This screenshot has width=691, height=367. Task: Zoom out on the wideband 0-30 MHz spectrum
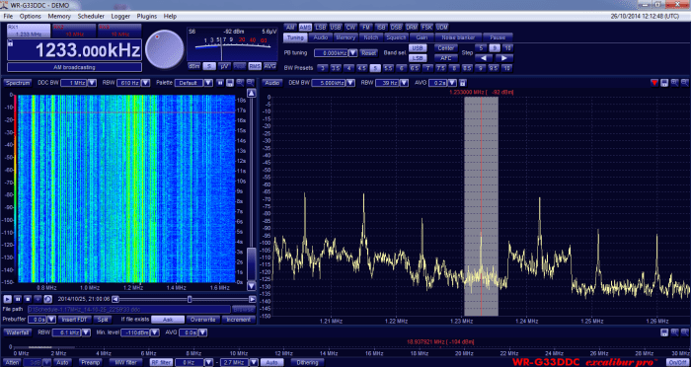685,332
